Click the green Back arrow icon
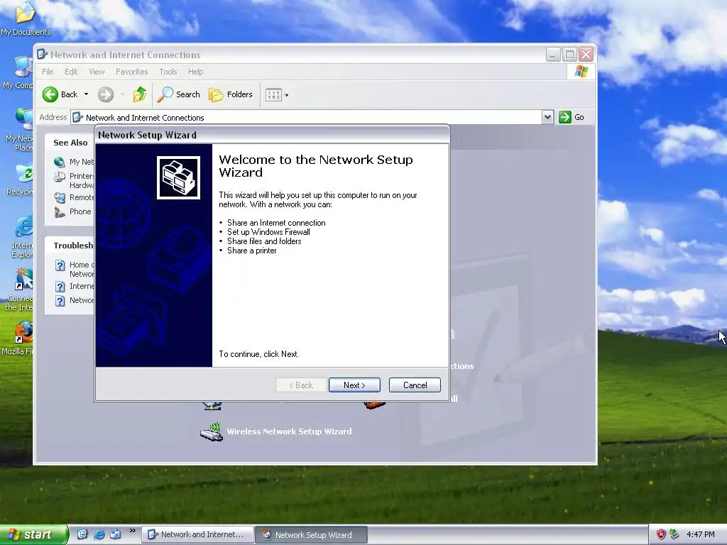Image resolution: width=727 pixels, height=545 pixels. (x=50, y=94)
